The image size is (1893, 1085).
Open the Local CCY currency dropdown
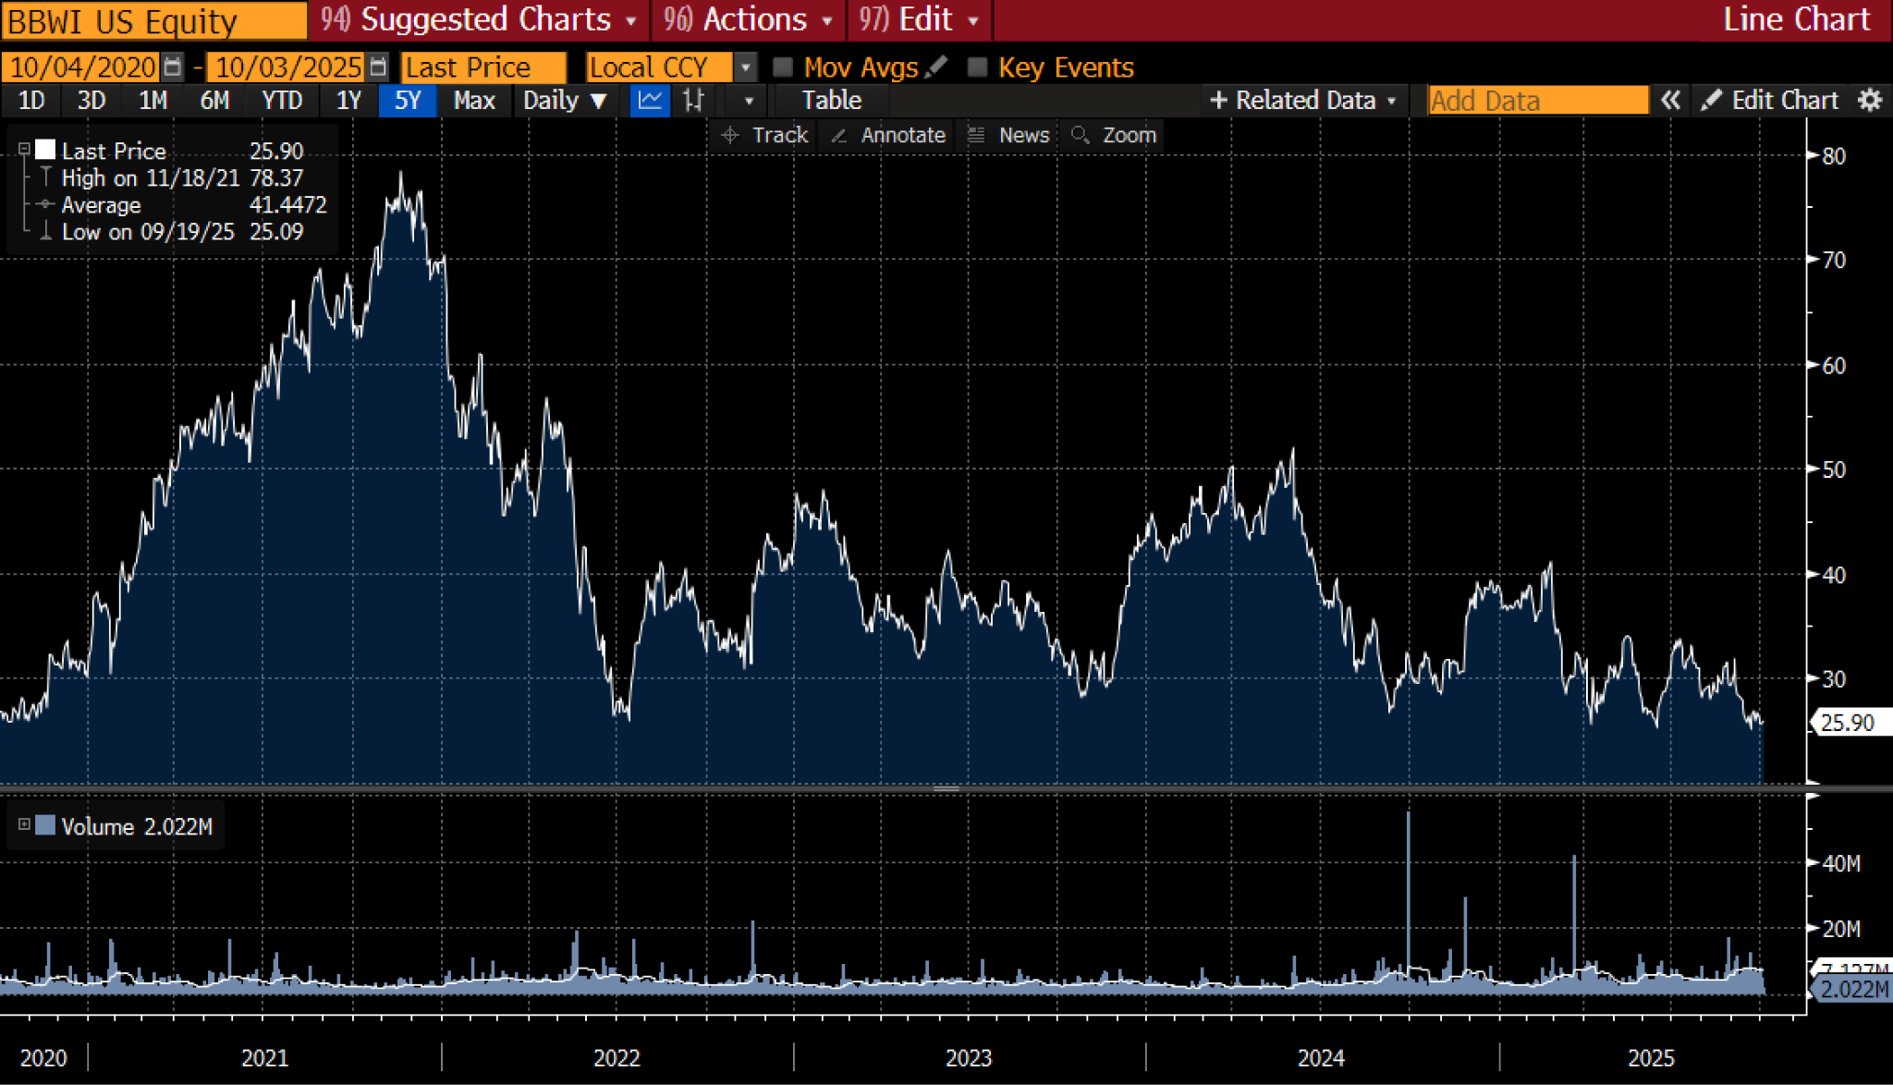pyautogui.click(x=745, y=67)
